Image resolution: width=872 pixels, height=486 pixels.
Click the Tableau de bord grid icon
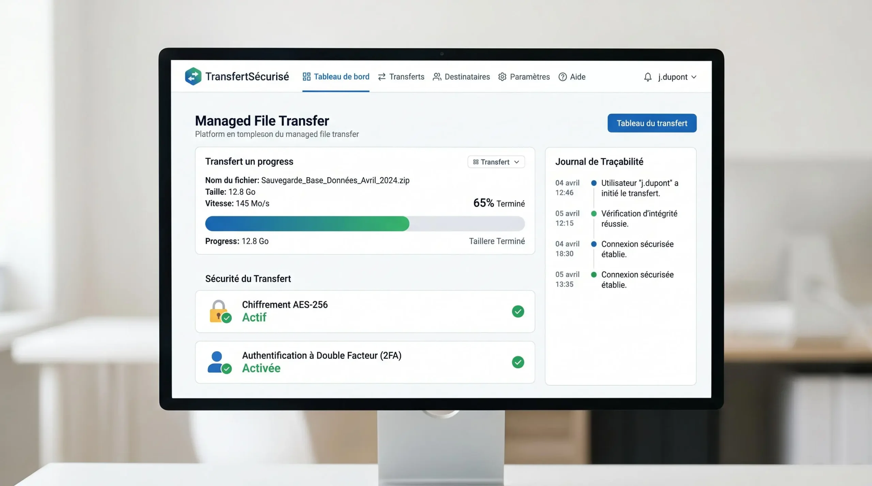click(306, 77)
